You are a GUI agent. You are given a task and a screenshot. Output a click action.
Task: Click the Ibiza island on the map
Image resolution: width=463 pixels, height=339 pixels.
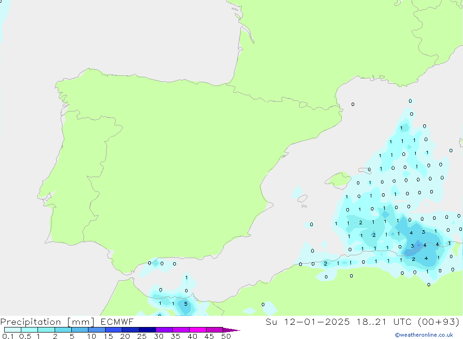(302, 198)
